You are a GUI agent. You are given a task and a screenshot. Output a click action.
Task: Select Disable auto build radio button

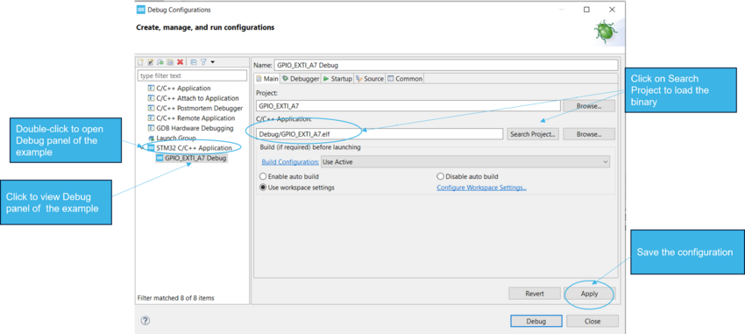point(440,176)
